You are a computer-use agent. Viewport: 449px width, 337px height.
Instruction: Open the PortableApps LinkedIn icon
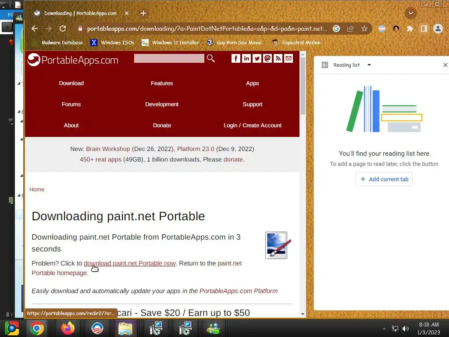pos(246,58)
